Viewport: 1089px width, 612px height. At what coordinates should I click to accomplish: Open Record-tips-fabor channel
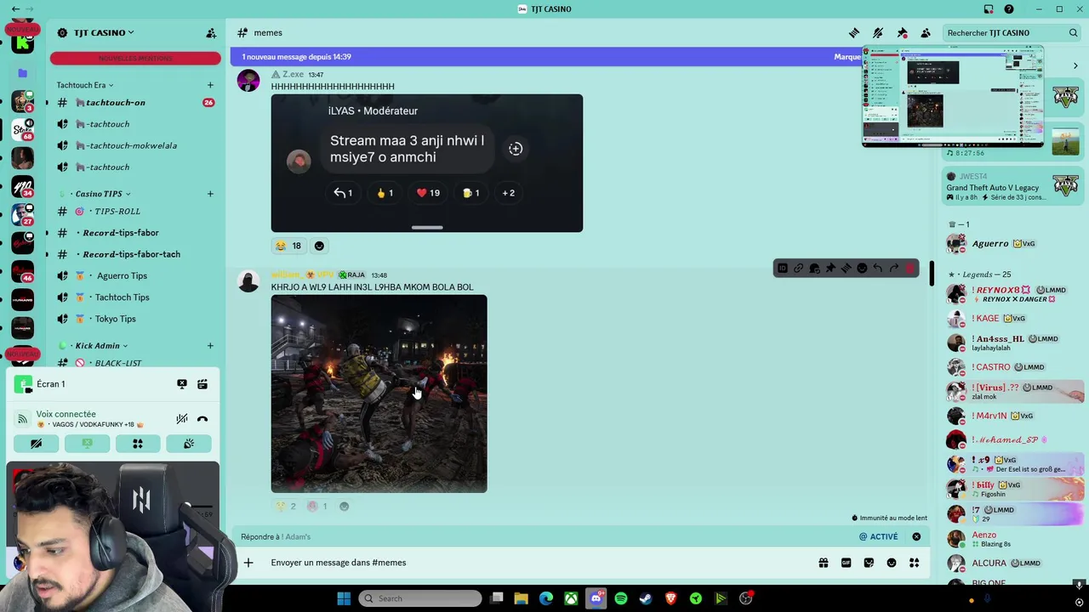click(136, 233)
